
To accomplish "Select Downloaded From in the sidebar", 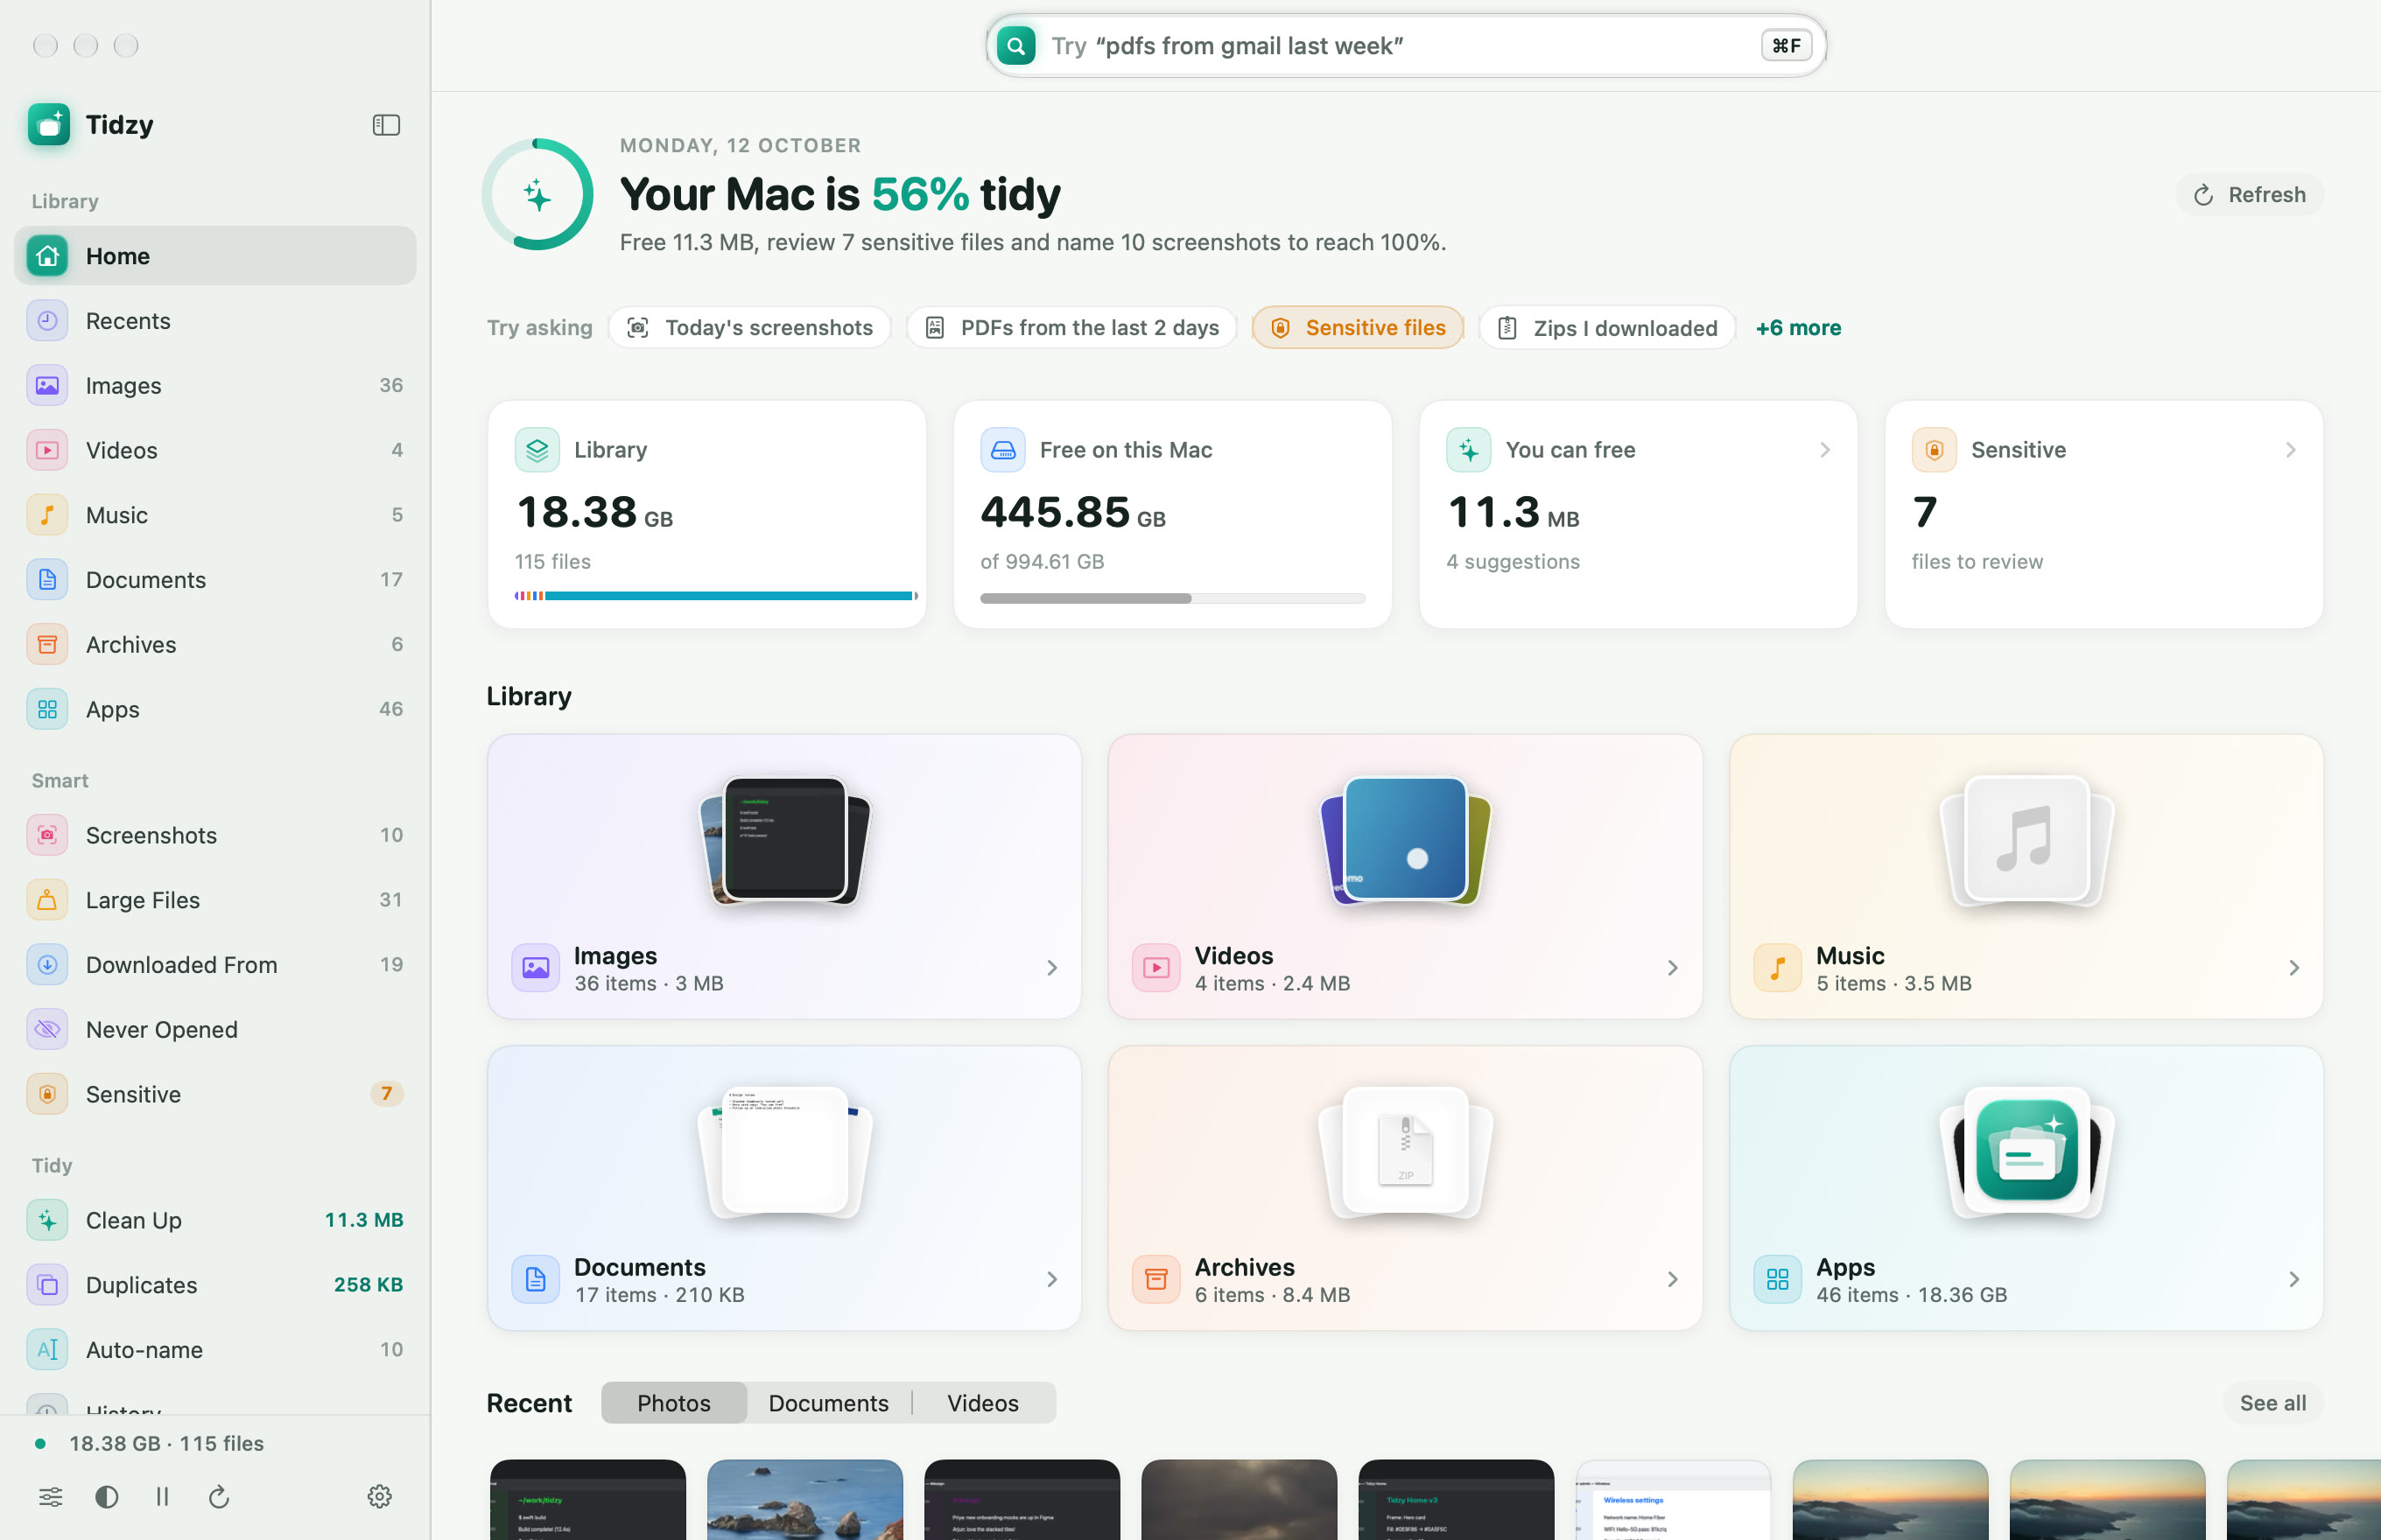I will (x=215, y=965).
